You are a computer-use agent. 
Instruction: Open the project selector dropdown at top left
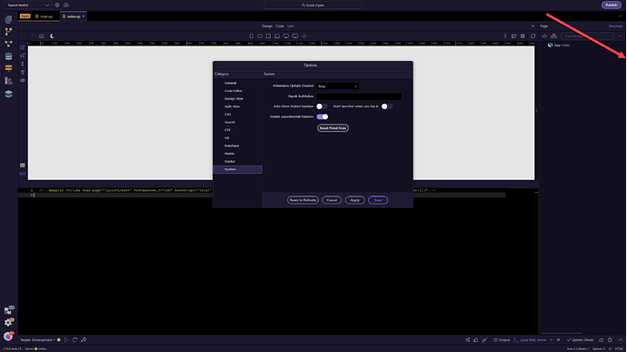27,5
